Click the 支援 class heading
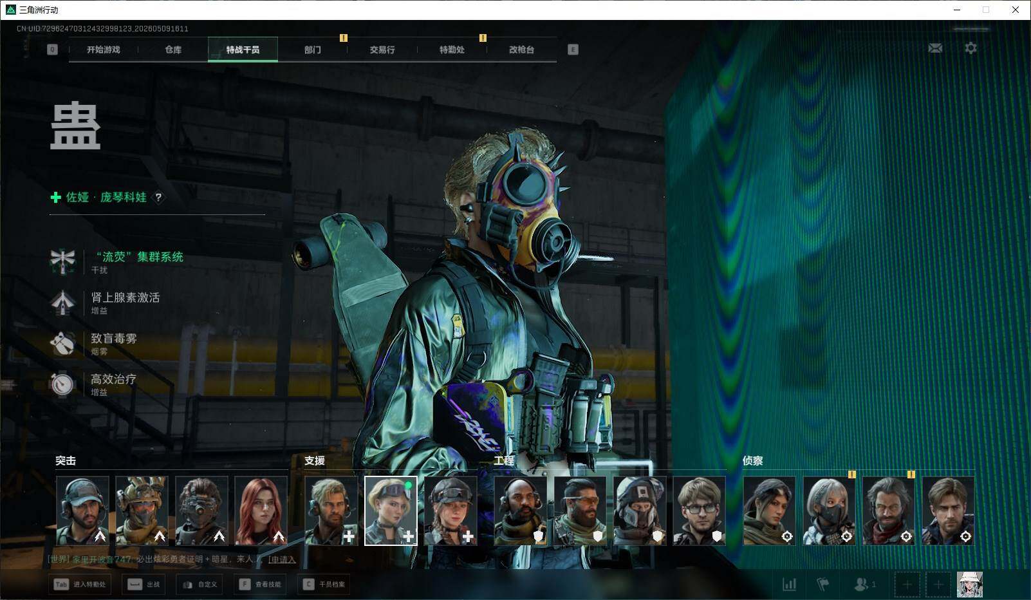This screenshot has width=1031, height=600. [x=315, y=461]
